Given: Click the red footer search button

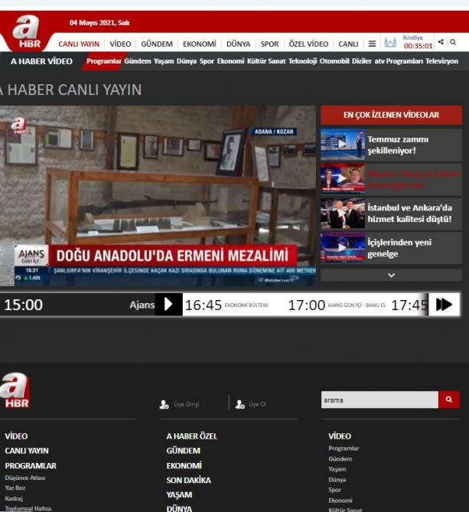Looking at the screenshot, I should [x=449, y=399].
